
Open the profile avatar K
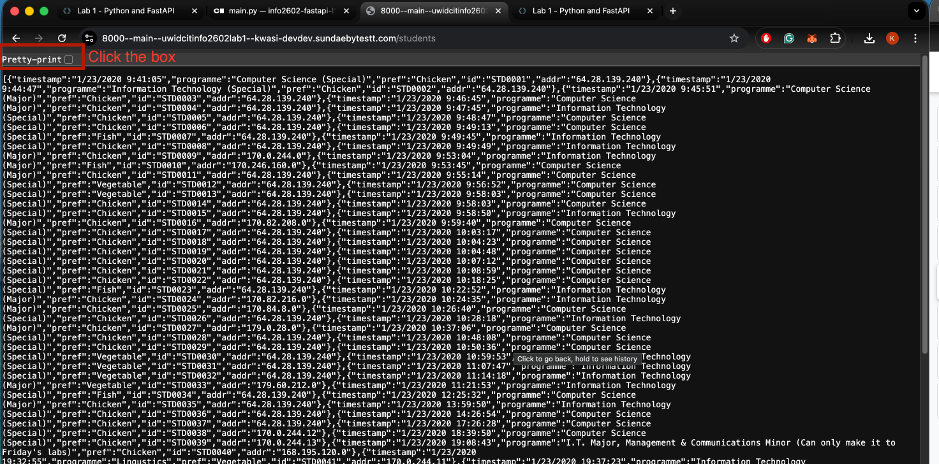(x=892, y=38)
